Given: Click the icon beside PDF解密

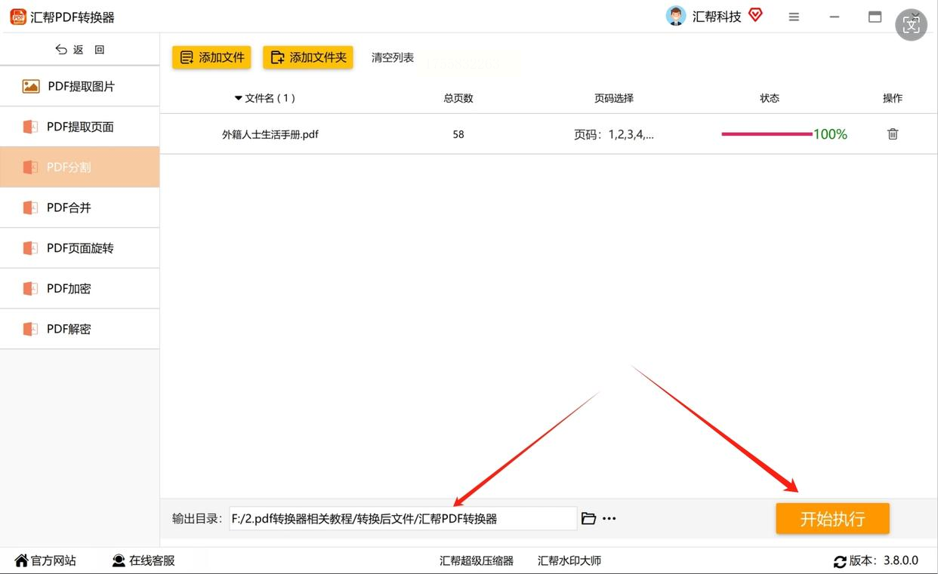Looking at the screenshot, I should point(30,329).
